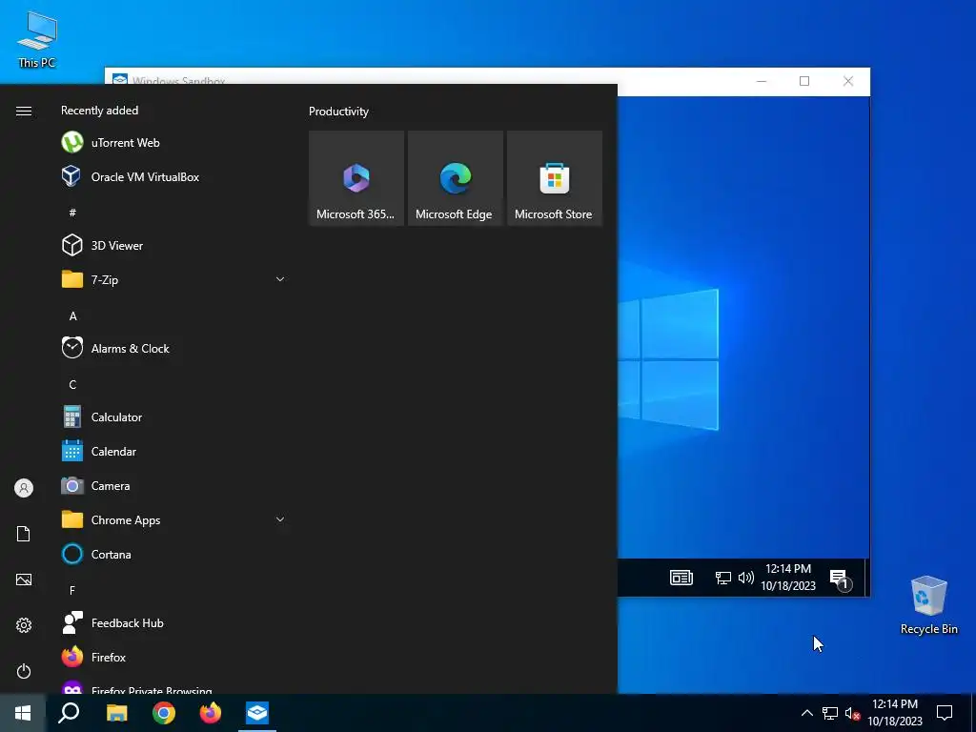Open Alarms & Clock
The width and height of the screenshot is (976, 732).
174,349
